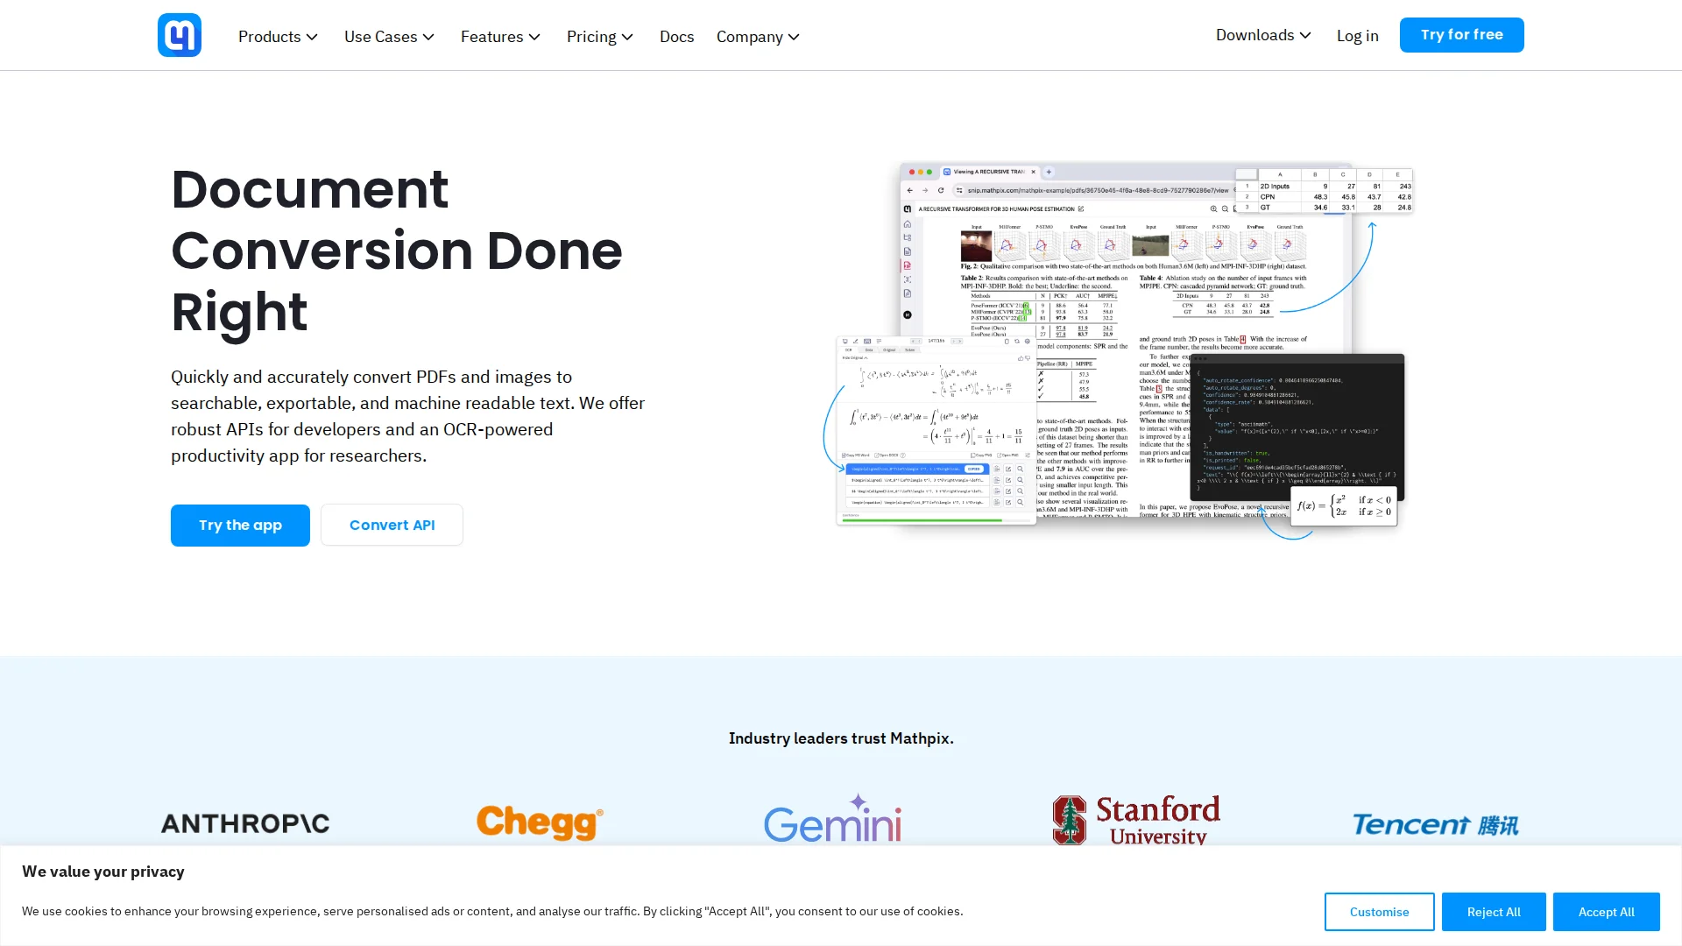Click the Tencent logo
Viewport: 1682px width, 946px height.
tap(1435, 824)
